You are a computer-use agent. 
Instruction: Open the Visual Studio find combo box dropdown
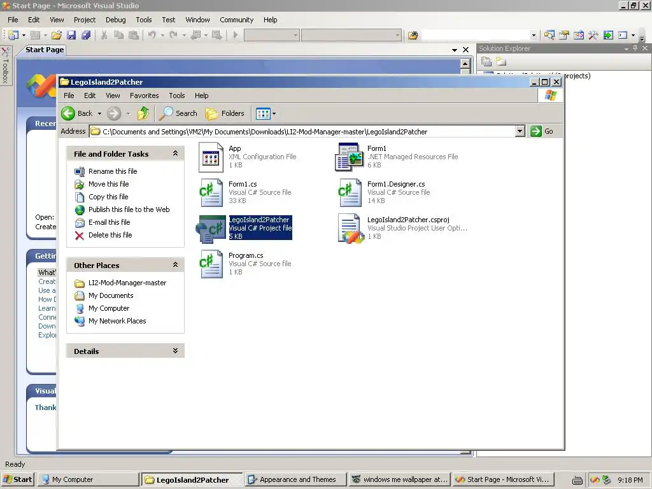[x=534, y=36]
